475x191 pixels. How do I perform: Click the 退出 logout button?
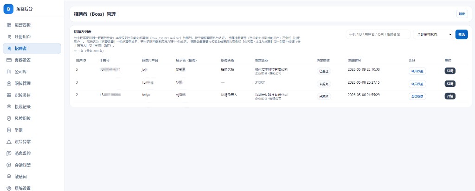[x=462, y=14]
